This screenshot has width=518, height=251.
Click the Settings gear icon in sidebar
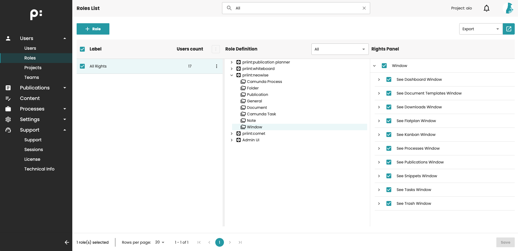tap(8, 119)
